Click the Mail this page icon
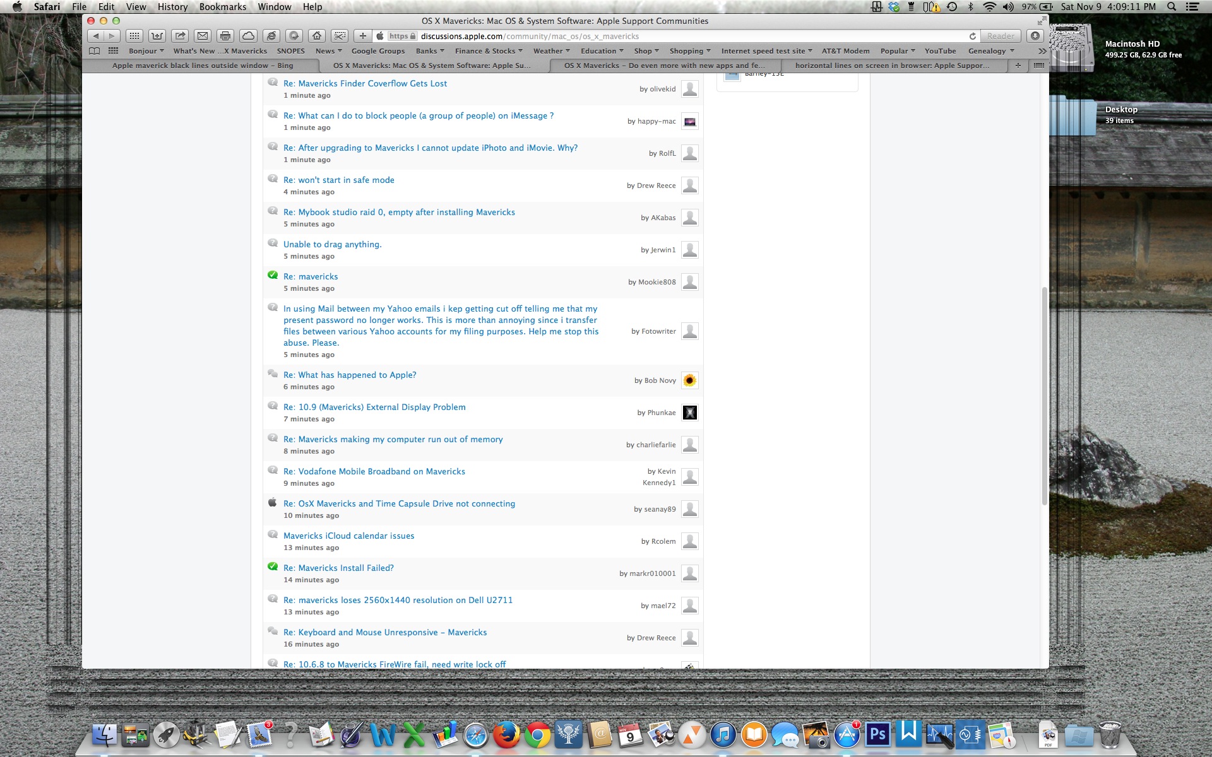 point(203,36)
